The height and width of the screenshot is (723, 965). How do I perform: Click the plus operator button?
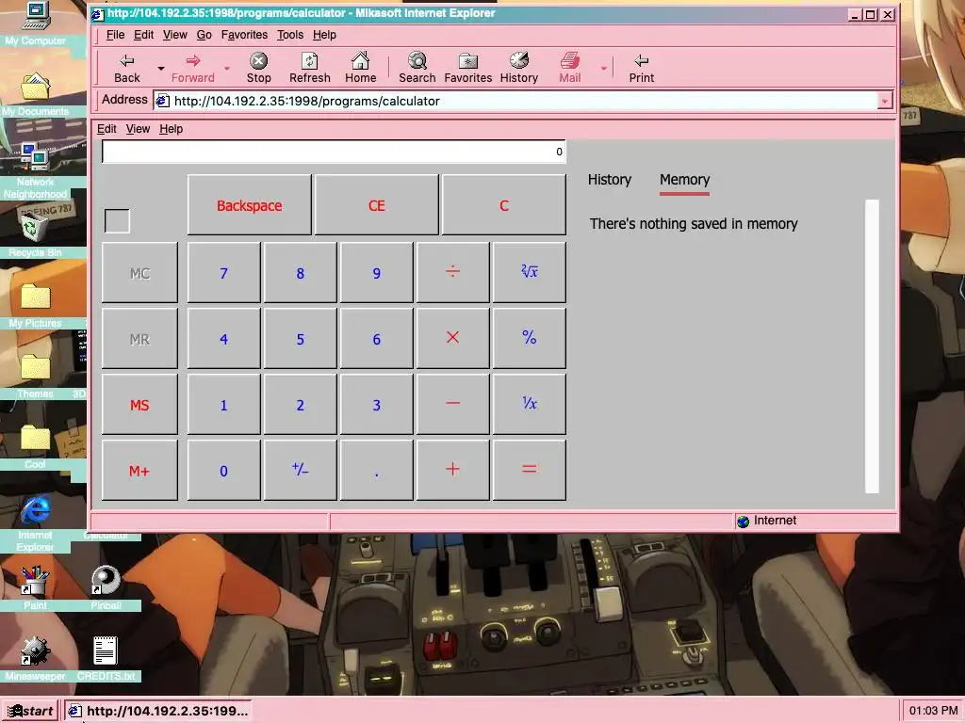click(453, 471)
